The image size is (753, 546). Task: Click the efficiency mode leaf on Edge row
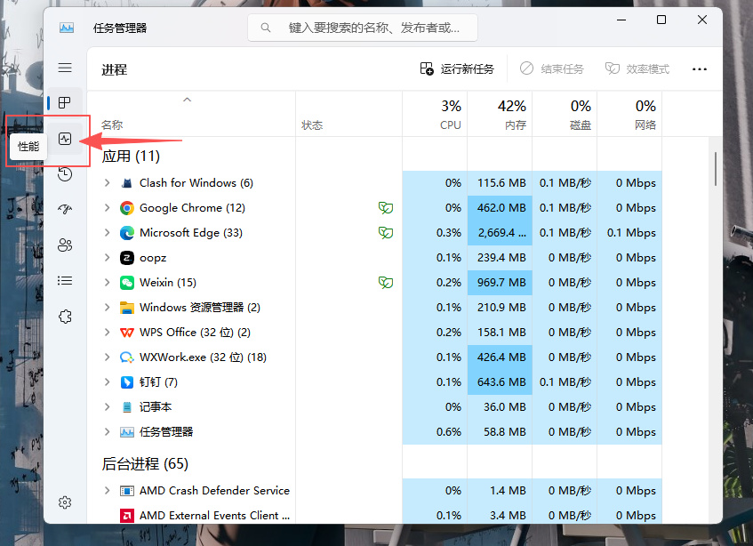[386, 233]
